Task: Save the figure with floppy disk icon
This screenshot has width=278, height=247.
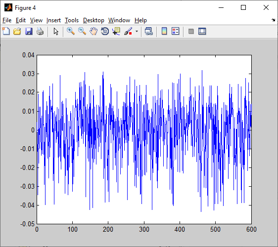Action: pos(29,31)
